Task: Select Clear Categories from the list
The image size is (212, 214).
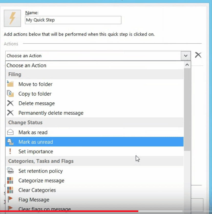Action: [37, 190]
